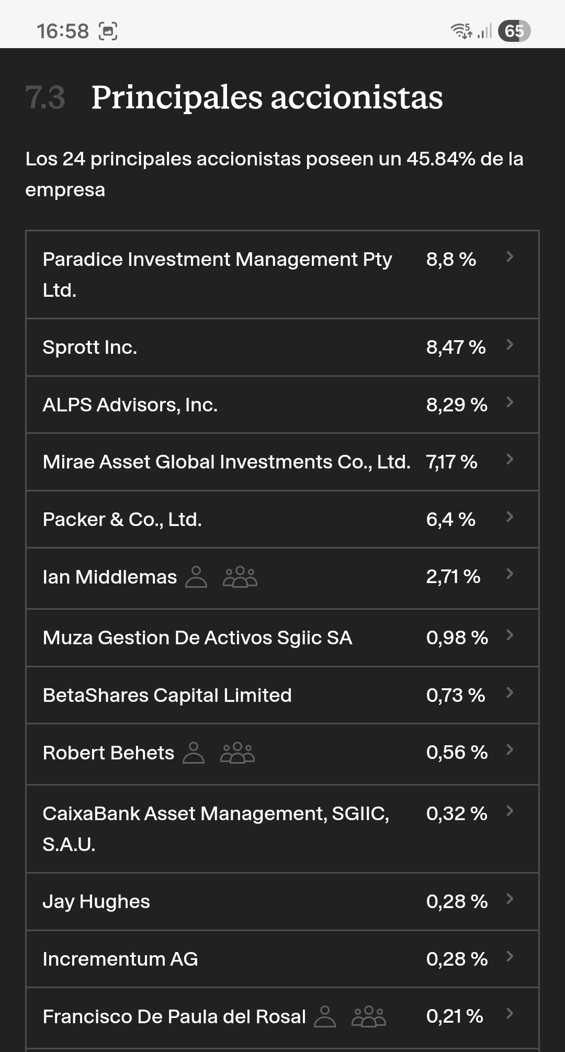Open Muza Gestion De Activos Sgiic SA

[282, 638]
